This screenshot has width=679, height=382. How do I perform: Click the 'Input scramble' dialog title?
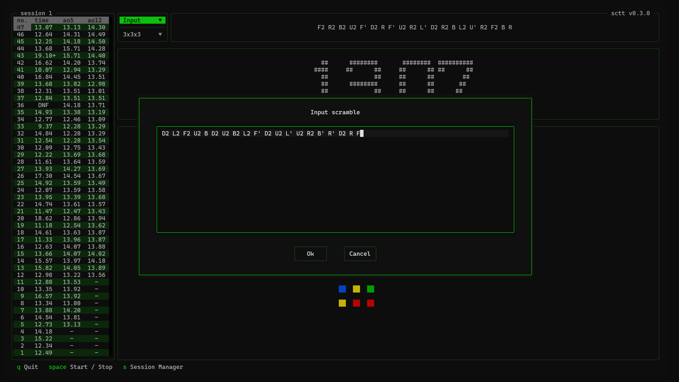tap(335, 112)
